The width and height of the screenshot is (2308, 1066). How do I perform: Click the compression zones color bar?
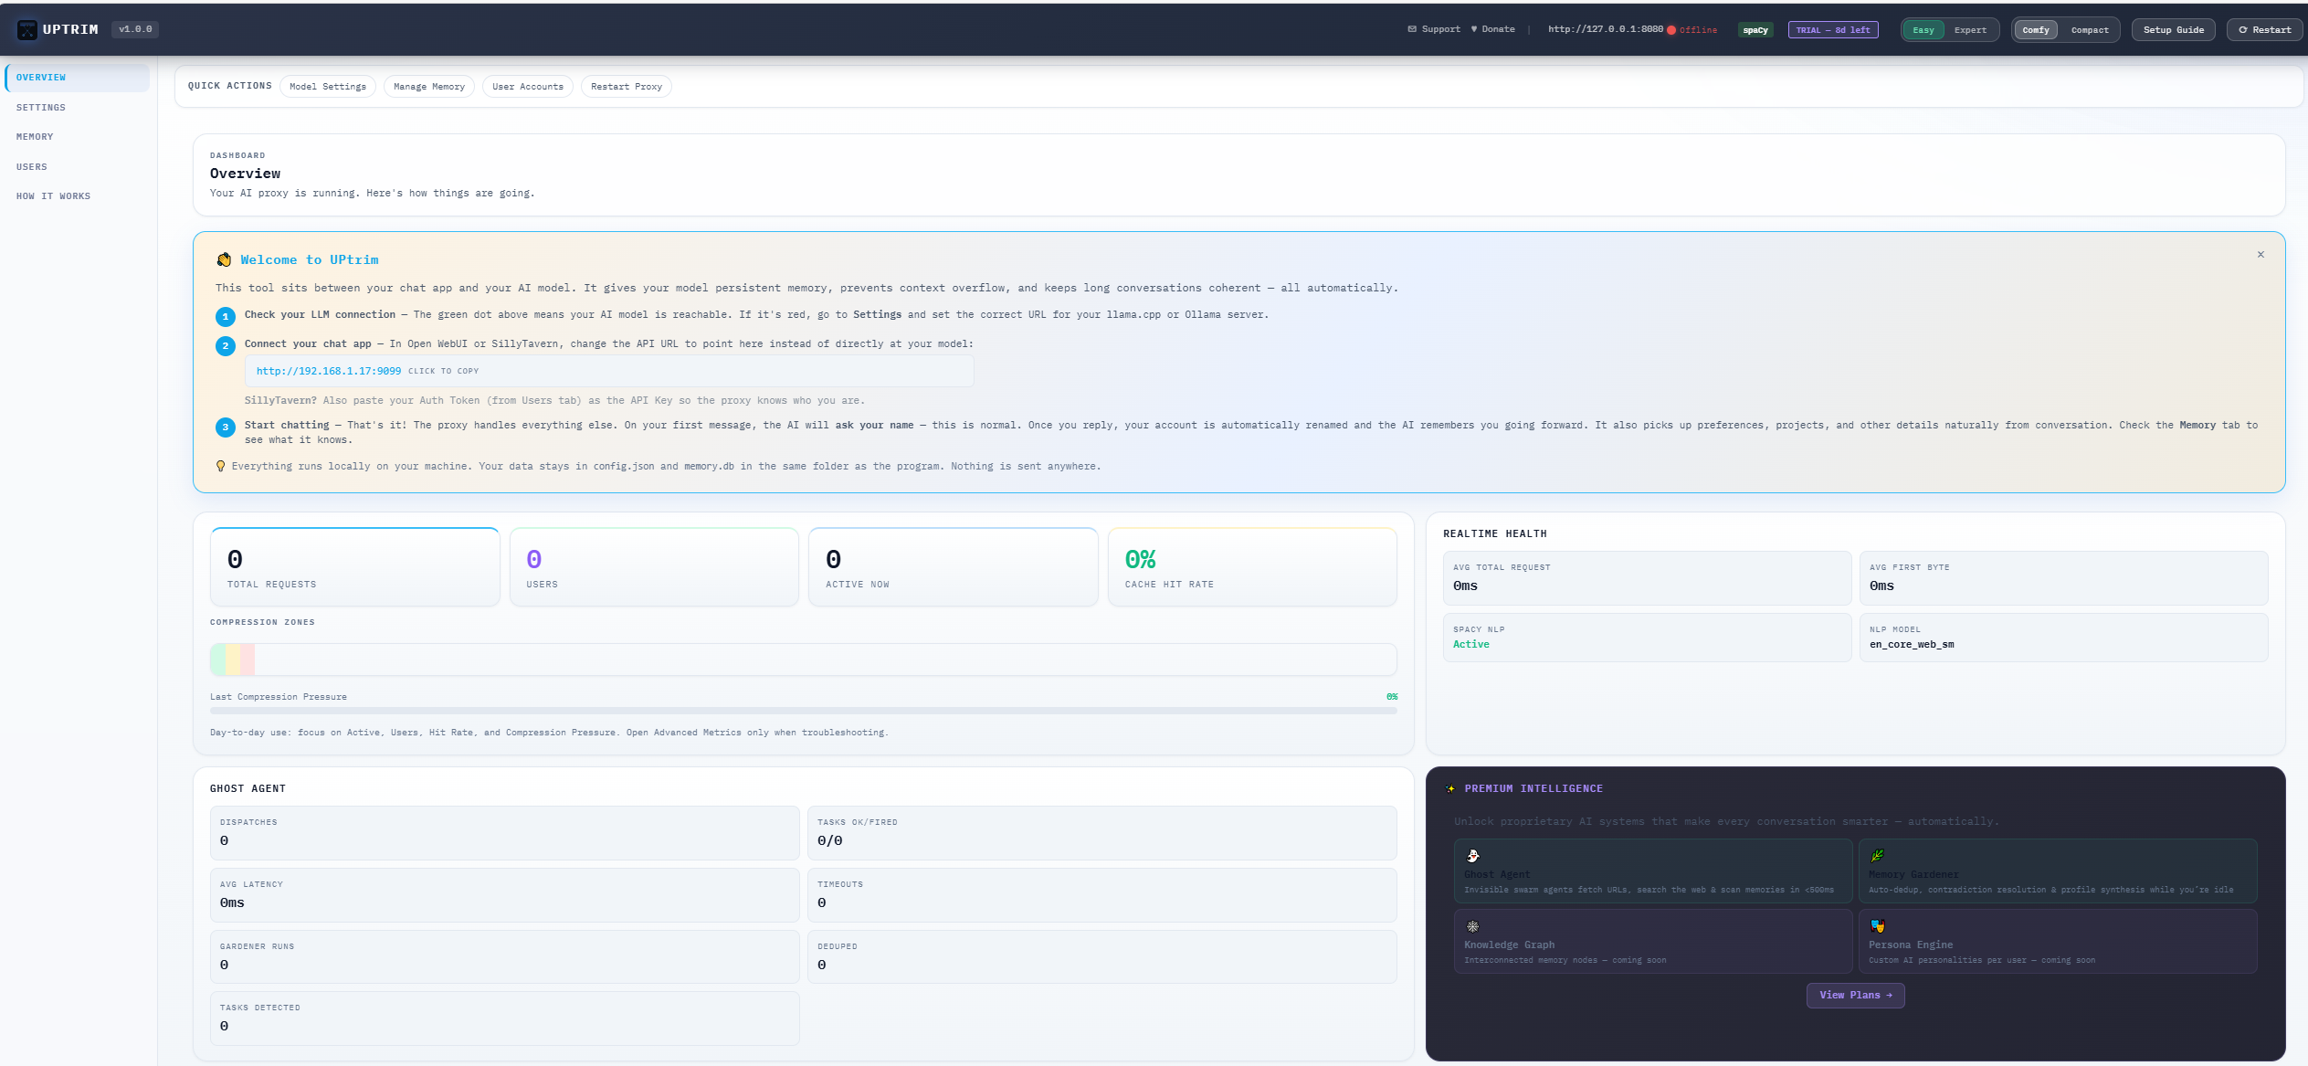point(233,660)
